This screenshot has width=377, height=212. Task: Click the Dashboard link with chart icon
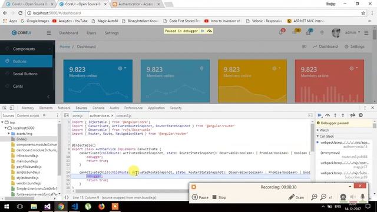(325, 47)
